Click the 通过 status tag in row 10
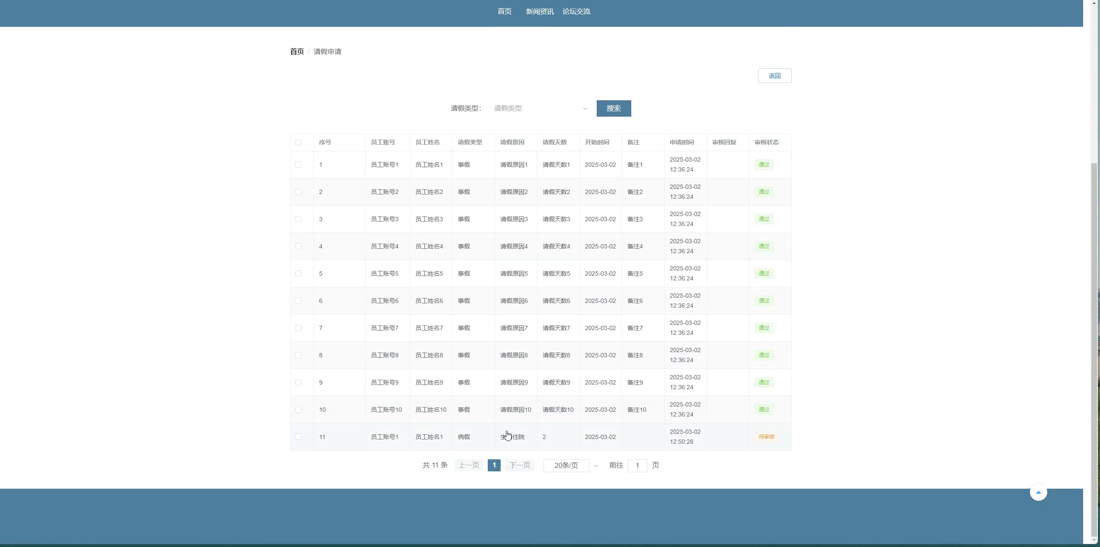This screenshot has height=547, width=1100. pyautogui.click(x=764, y=410)
